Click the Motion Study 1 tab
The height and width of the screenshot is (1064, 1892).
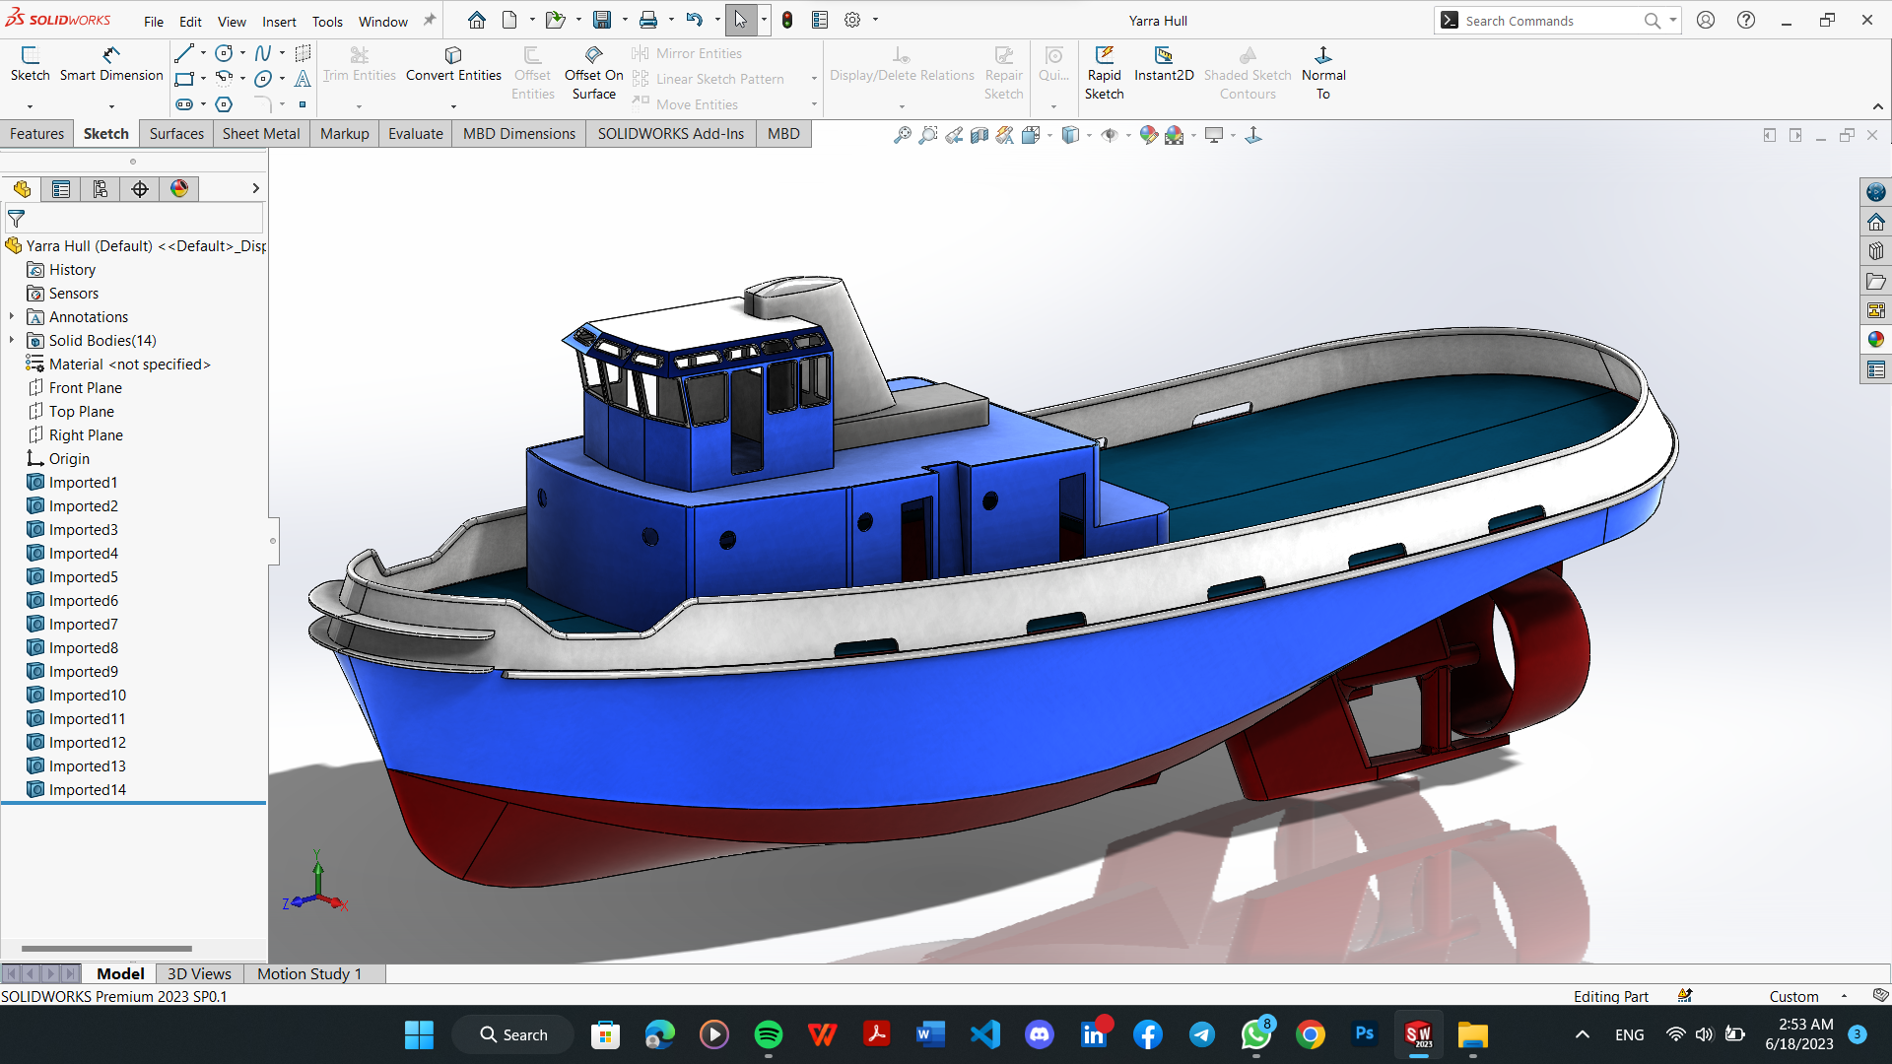coord(309,973)
